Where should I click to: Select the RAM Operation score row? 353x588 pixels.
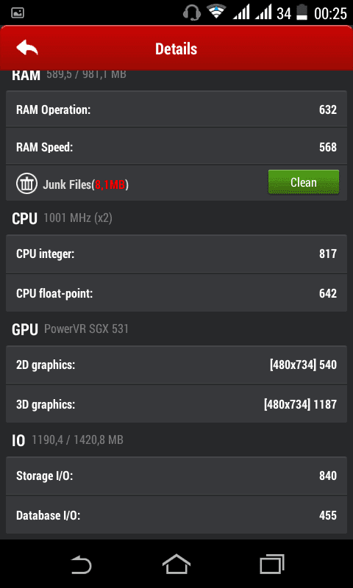[176, 110]
